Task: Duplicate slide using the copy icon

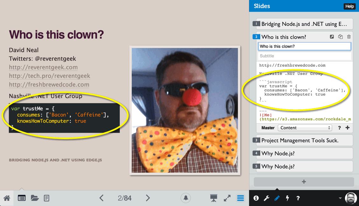Action: click(341, 37)
